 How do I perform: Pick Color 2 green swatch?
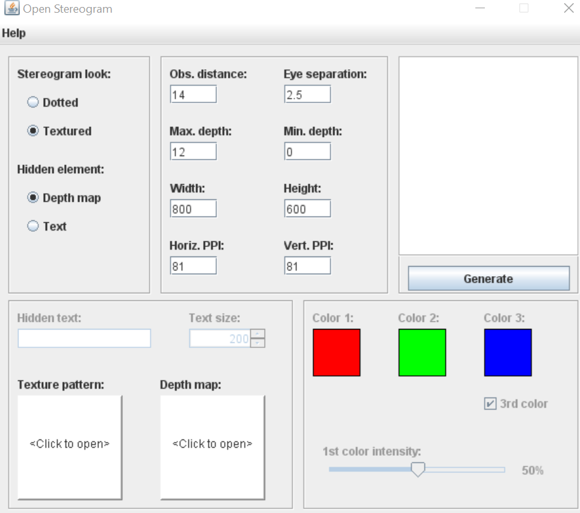[422, 352]
